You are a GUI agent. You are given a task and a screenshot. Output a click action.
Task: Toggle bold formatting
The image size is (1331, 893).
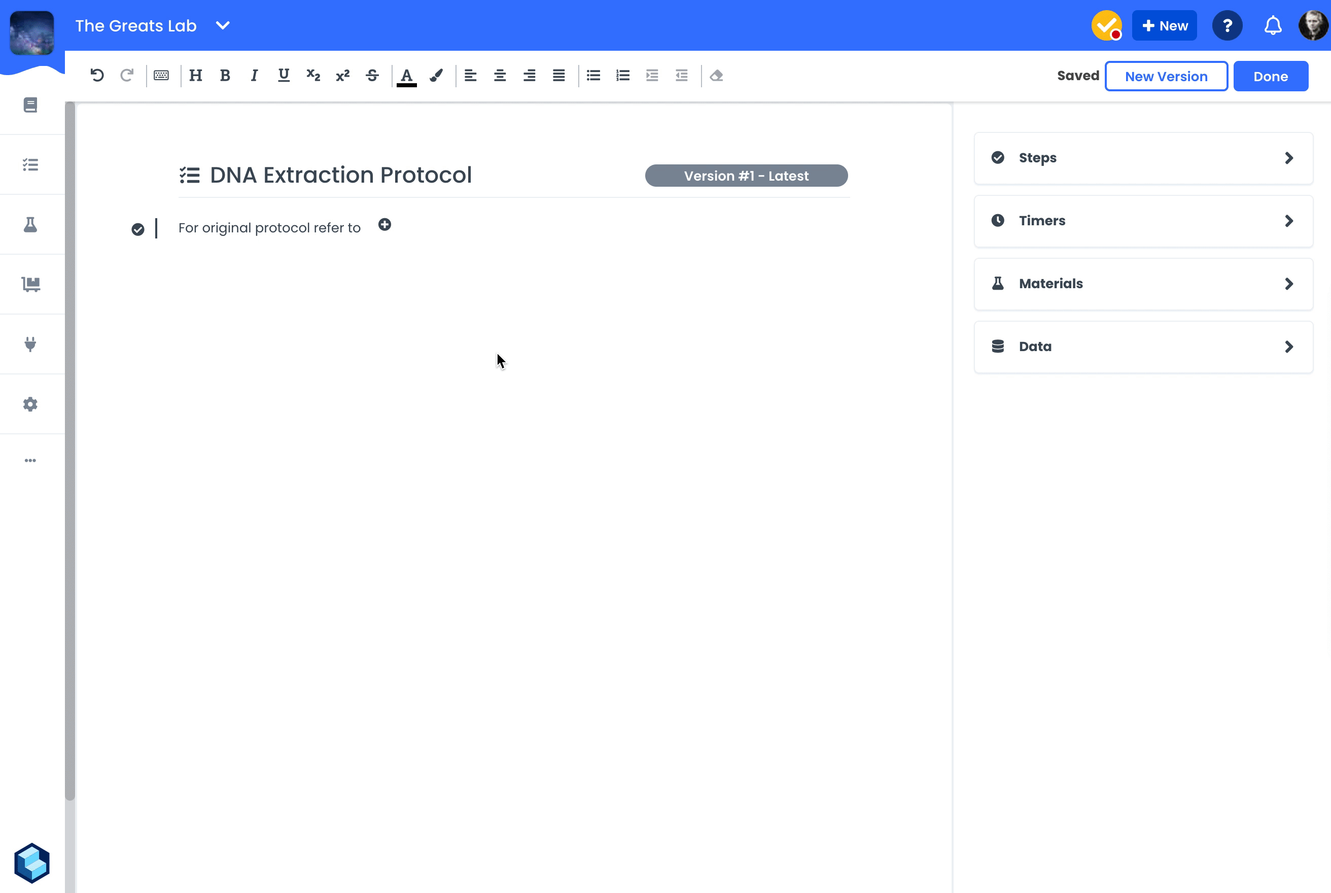tap(225, 75)
